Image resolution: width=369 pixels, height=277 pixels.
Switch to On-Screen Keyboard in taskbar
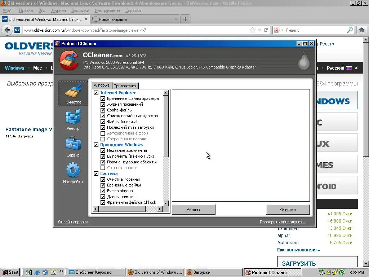97,272
